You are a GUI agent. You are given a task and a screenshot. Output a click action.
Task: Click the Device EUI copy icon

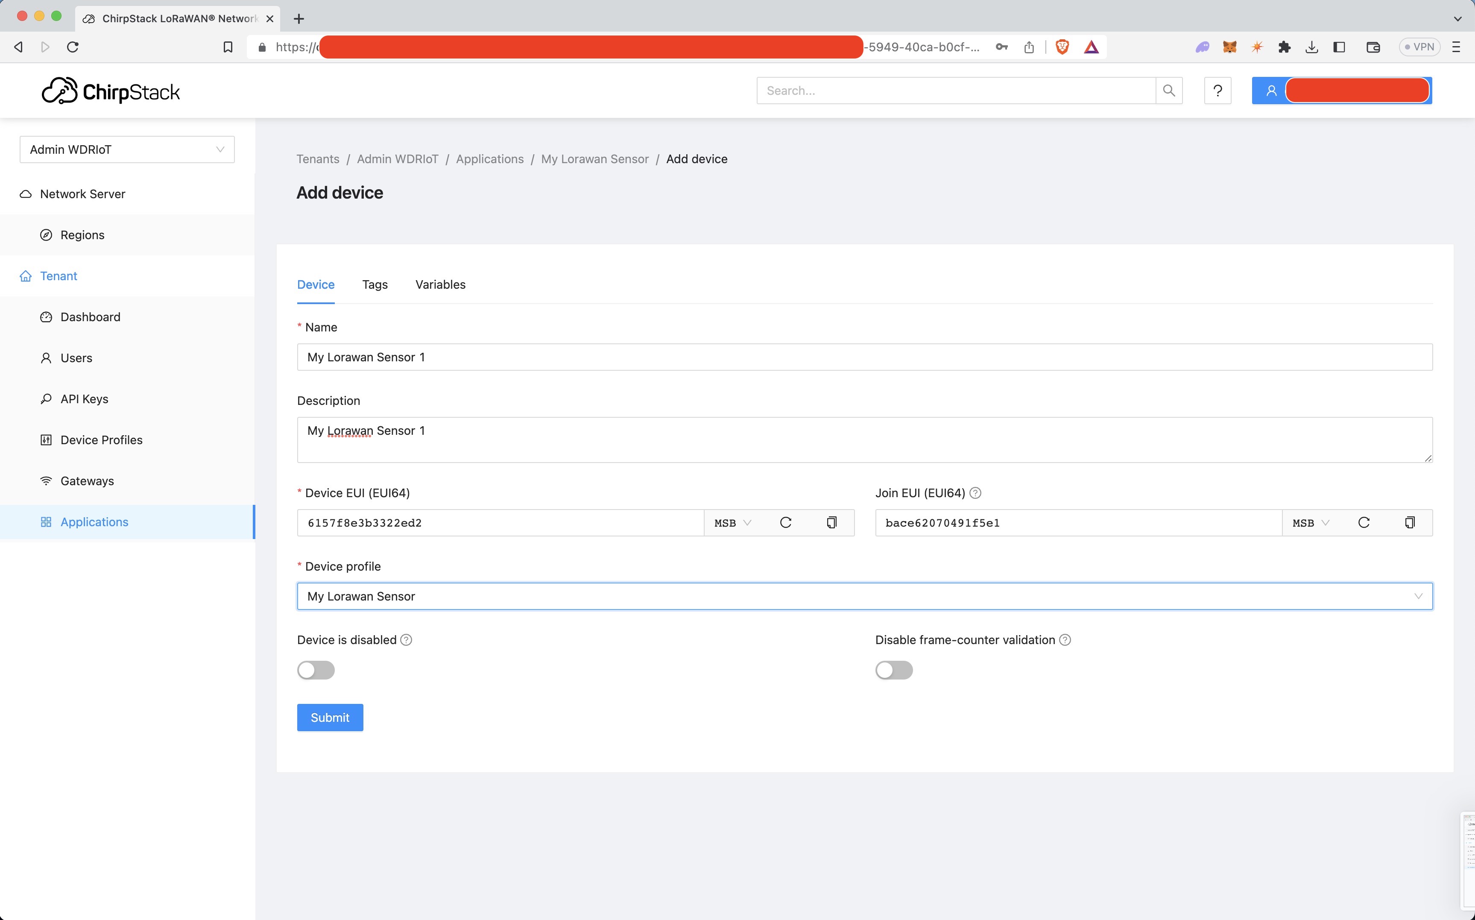[x=831, y=523]
